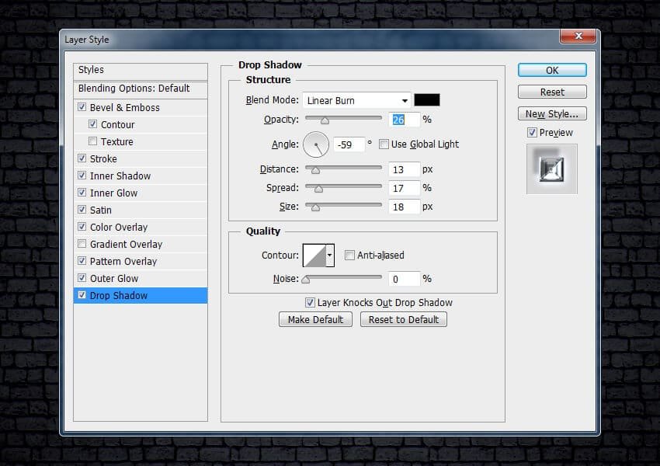The image size is (660, 466).
Task: Expand the Contour picker arrow
Action: click(x=330, y=255)
